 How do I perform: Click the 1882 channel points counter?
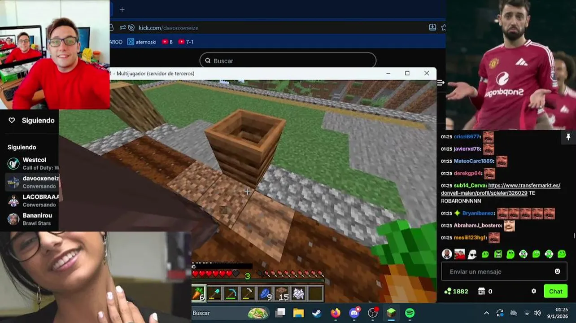[x=456, y=291]
